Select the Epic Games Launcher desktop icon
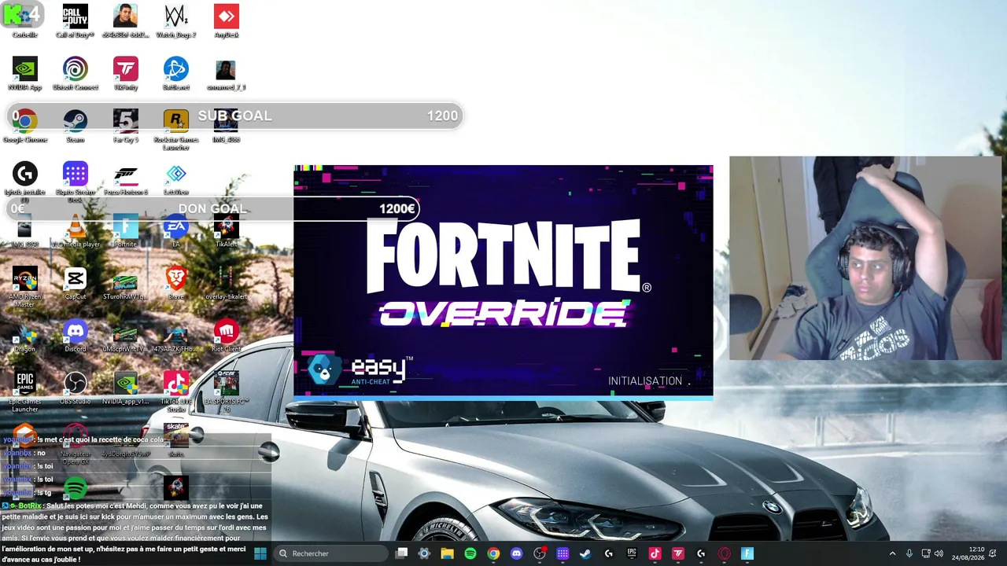 [24, 391]
